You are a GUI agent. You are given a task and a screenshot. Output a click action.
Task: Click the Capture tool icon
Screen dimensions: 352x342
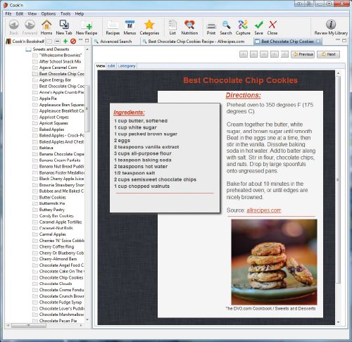(243, 27)
